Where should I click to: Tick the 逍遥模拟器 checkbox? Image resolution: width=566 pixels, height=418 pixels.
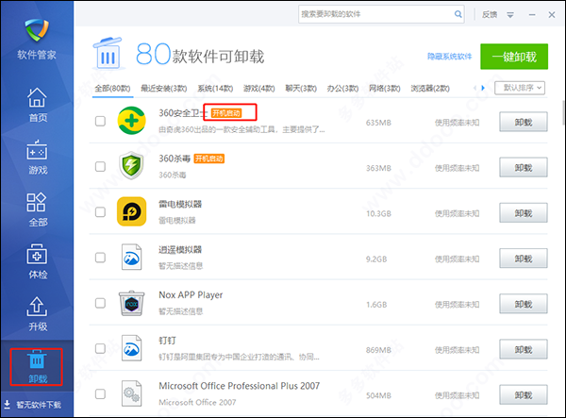[100, 258]
